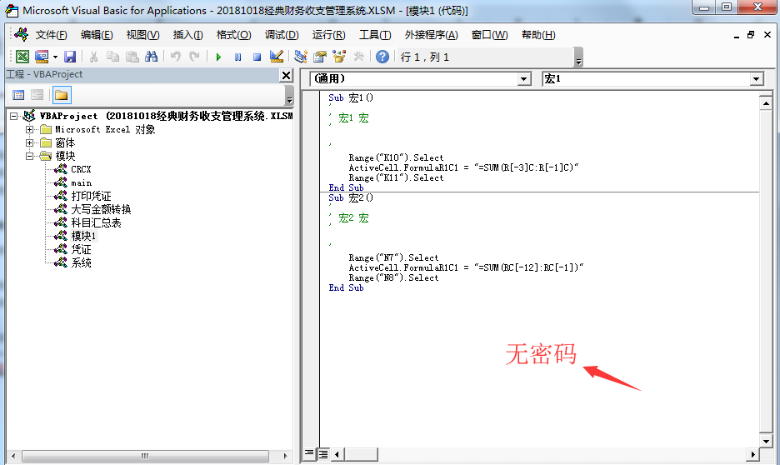Select the CRCX module
Screen dimensions: 780x465
81,169
